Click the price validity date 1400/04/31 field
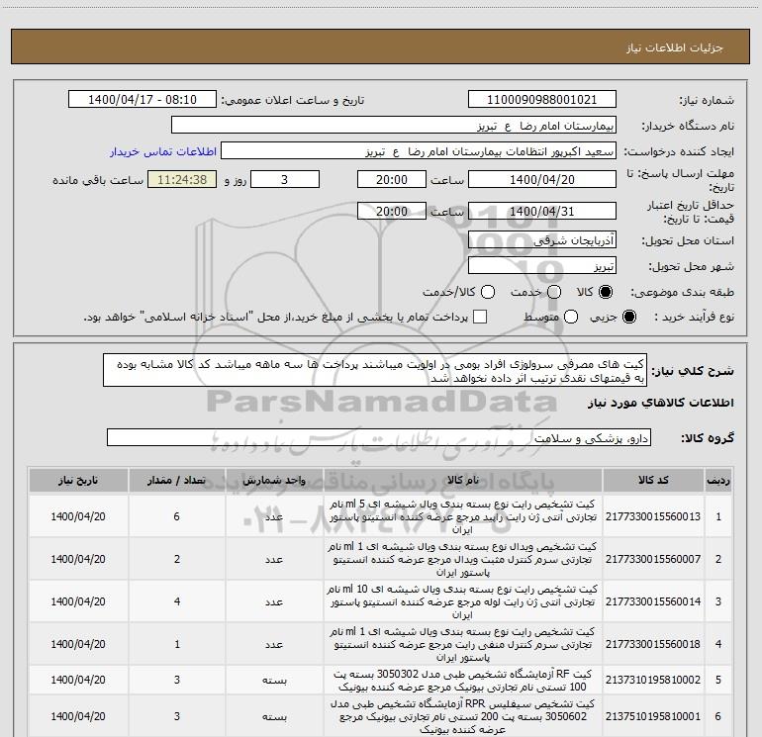762x737 pixels. [542, 211]
